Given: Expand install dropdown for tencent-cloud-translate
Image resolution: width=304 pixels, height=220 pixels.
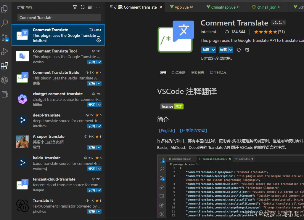Looking at the screenshot, I should pos(99,190).
